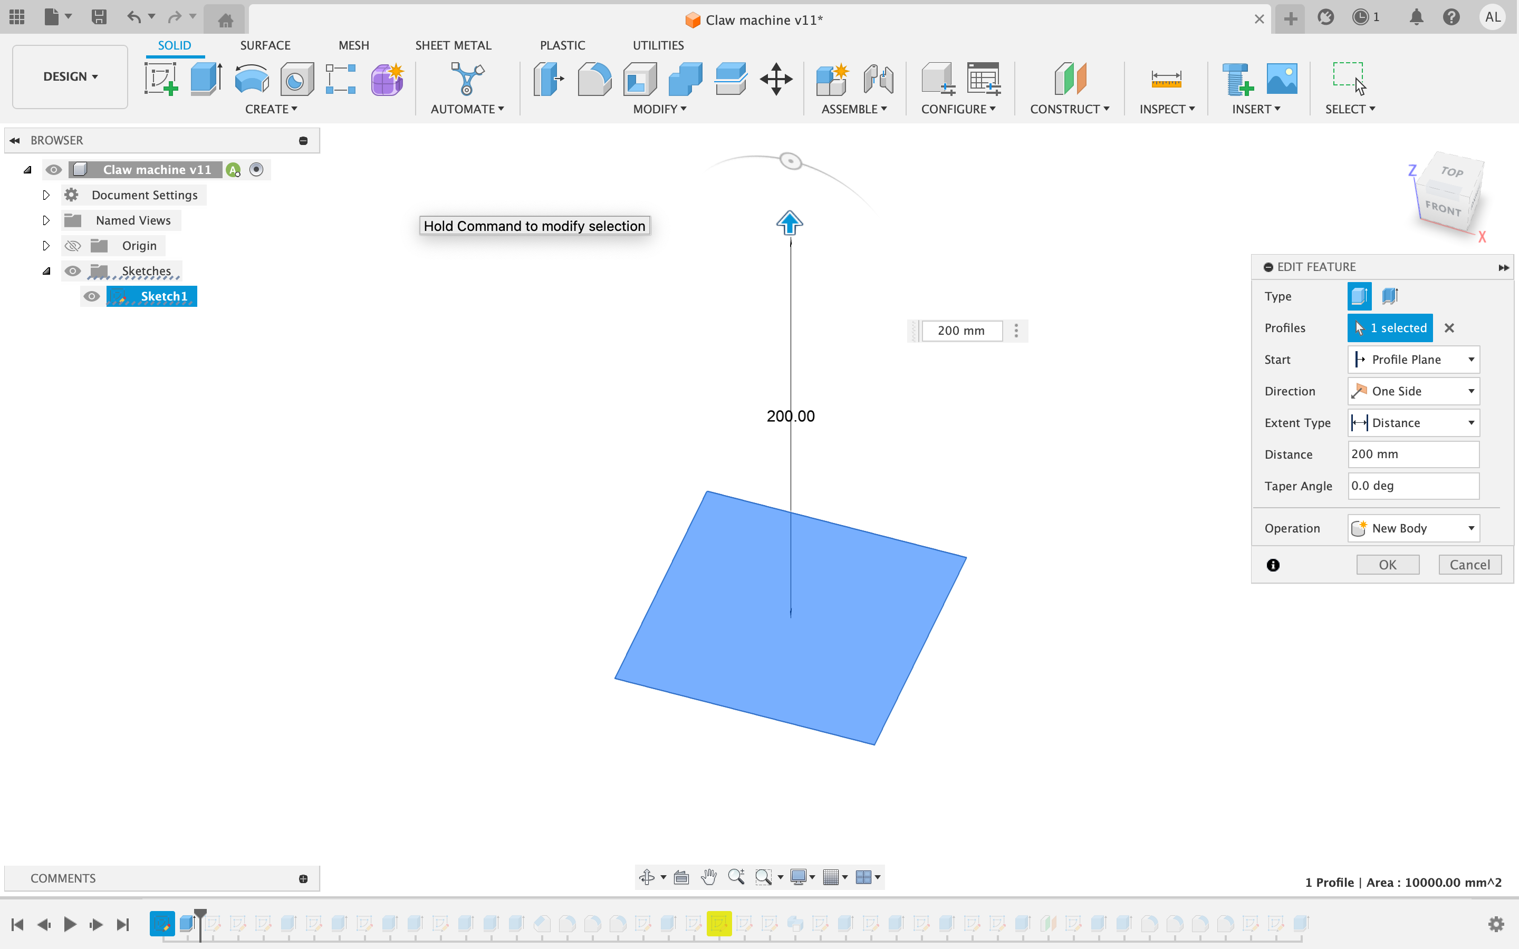This screenshot has width=1519, height=949.
Task: Collapse the Sketches folder
Action: point(46,271)
